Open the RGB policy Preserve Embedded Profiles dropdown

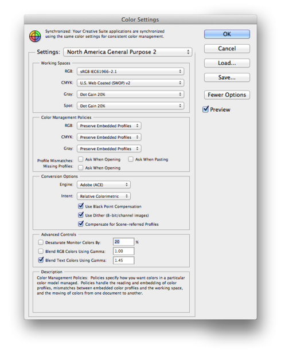pyautogui.click(x=109, y=126)
